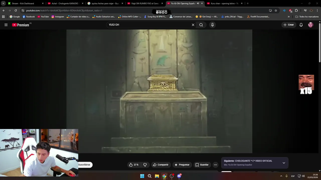
Task: Show hidden system tray icons
Action: pyautogui.click(x=281, y=176)
